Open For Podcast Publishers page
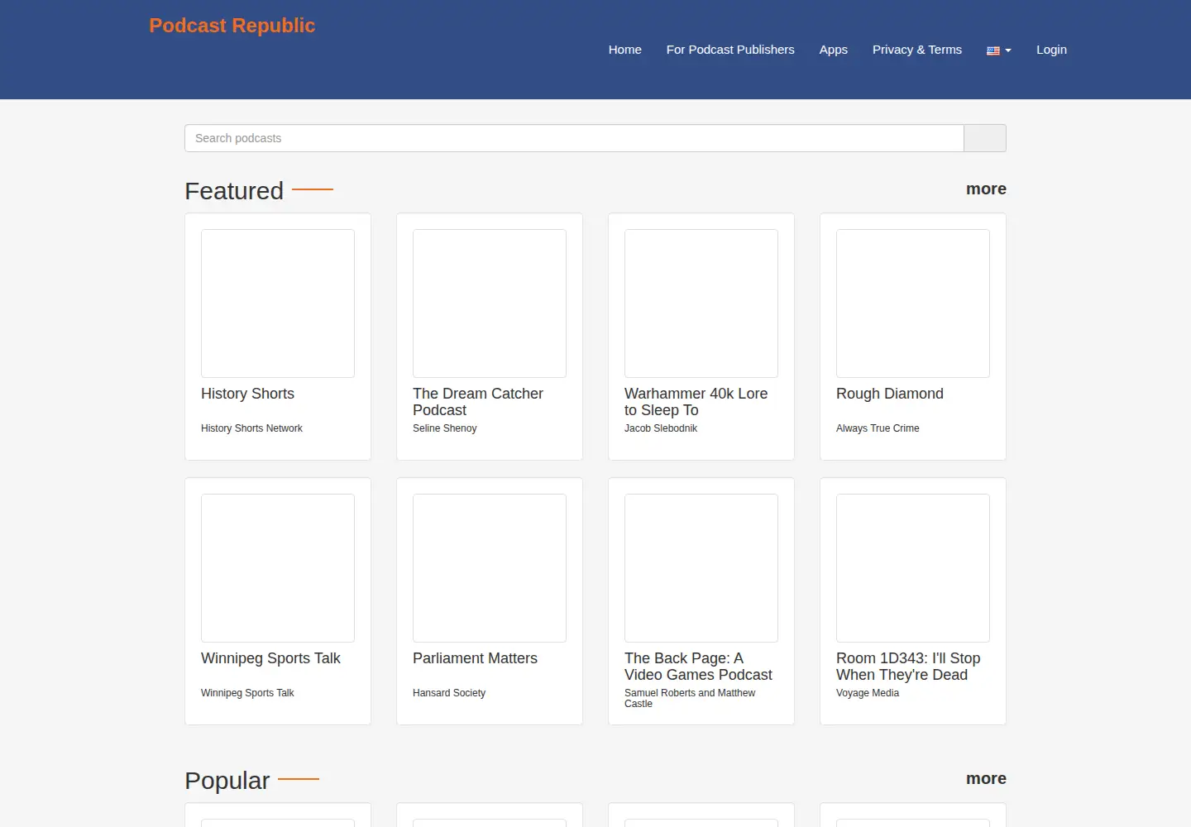Viewport: 1191px width, 827px height. pos(730,50)
